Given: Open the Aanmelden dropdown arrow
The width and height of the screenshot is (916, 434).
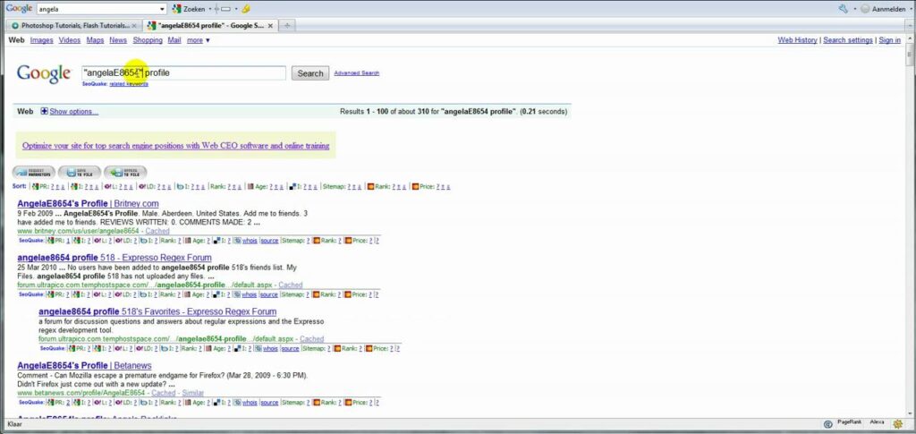Looking at the screenshot, I should pyautogui.click(x=911, y=9).
